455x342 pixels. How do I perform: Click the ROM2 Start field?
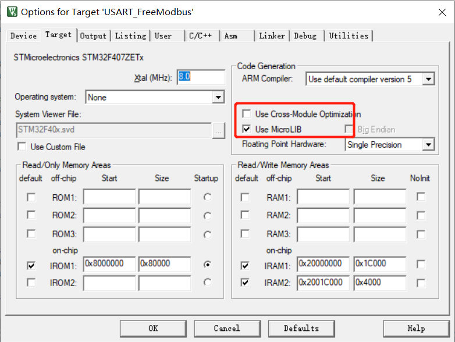point(109,216)
